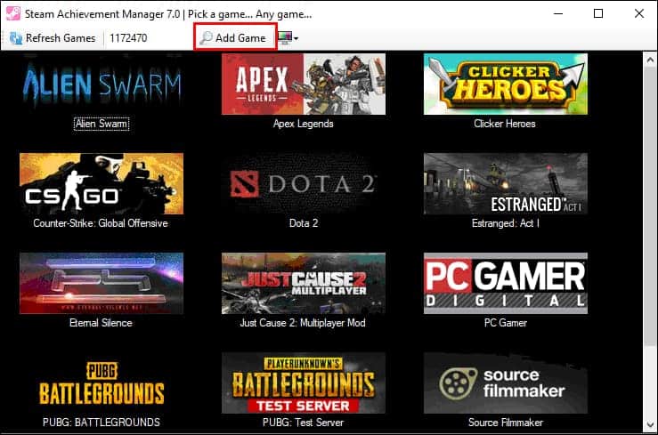The height and width of the screenshot is (435, 658).
Task: Pick the PUBG Battlegrounds banner
Action: 102,383
